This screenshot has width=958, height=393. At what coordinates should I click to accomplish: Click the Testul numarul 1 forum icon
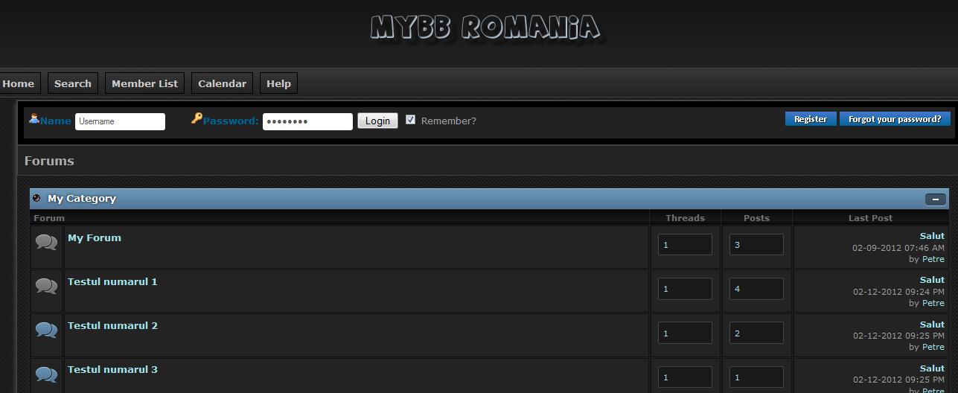(46, 286)
